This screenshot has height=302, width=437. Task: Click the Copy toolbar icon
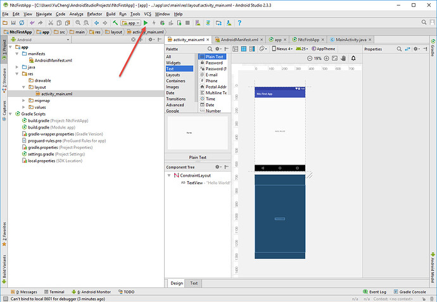tap(59, 23)
